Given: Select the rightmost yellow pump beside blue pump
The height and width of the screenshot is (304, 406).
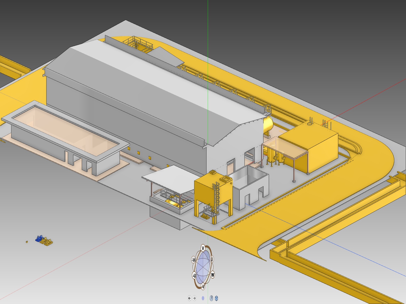Looking at the screenshot, I should (x=48, y=242).
